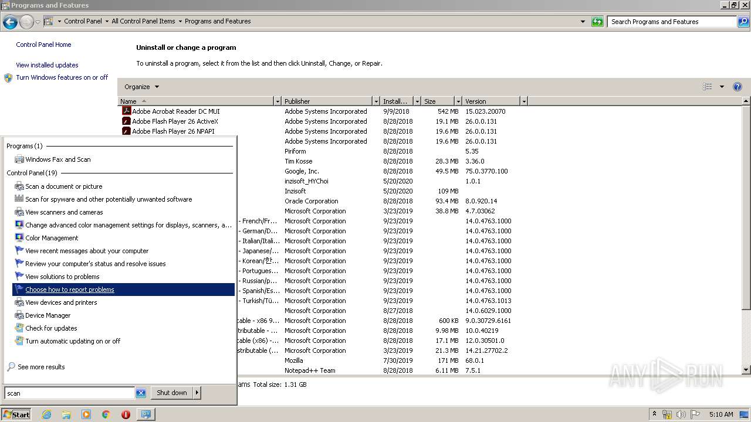Open the Installed On column filter dropdown
The height and width of the screenshot is (422, 751).
pyautogui.click(x=417, y=101)
